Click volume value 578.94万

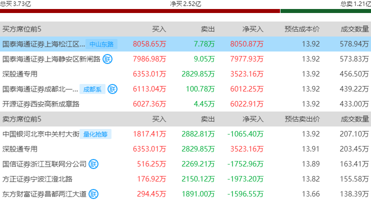(354, 44)
